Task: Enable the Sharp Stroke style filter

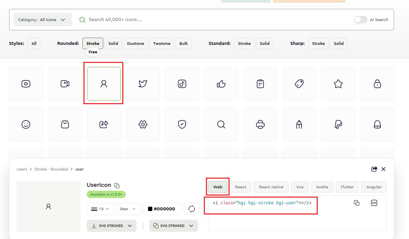Action: (318, 43)
